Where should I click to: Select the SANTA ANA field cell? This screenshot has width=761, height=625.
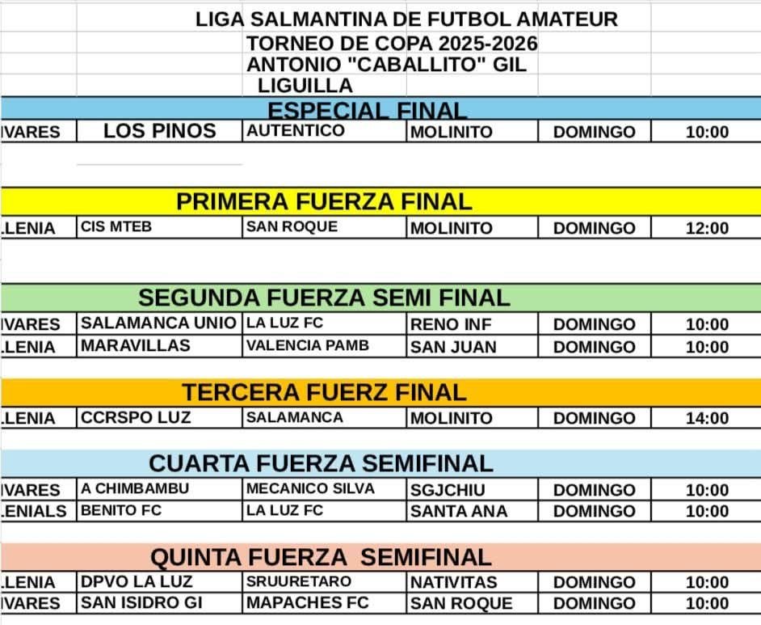click(x=458, y=511)
